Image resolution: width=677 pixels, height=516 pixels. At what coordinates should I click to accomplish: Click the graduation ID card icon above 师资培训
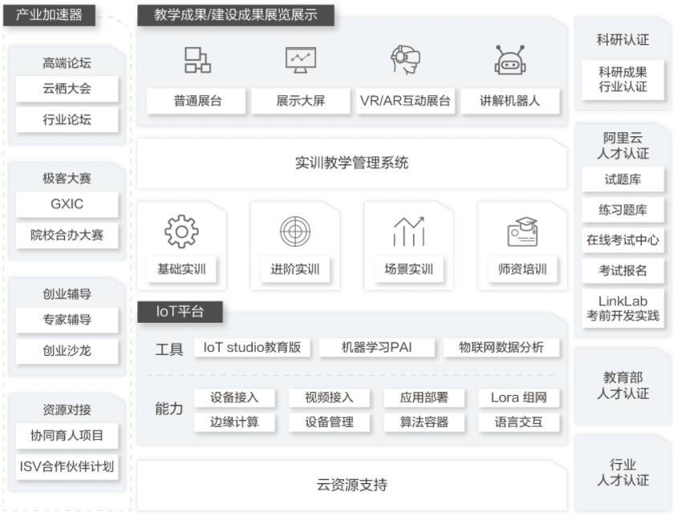pos(522,232)
